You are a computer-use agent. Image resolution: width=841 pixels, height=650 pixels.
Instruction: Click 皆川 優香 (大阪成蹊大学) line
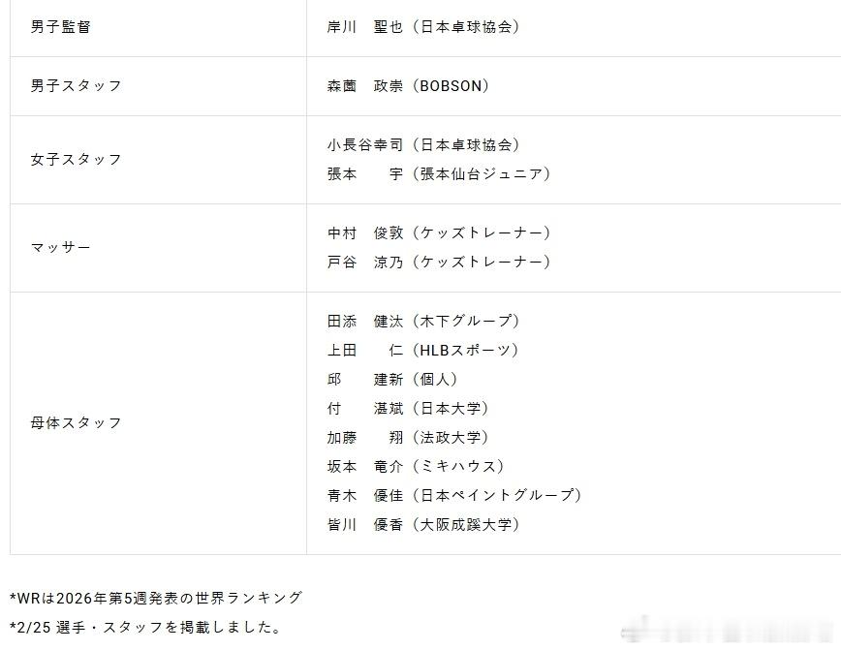coord(423,524)
